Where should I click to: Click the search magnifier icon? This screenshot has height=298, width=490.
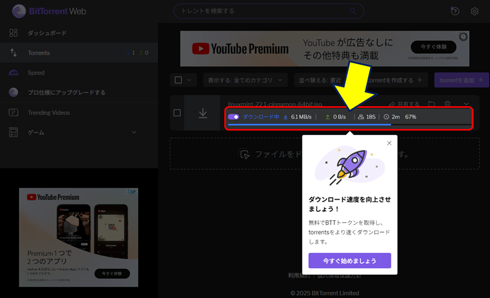pos(353,11)
